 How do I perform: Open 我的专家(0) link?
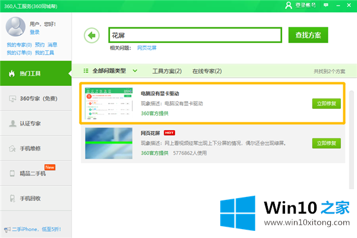(19, 45)
